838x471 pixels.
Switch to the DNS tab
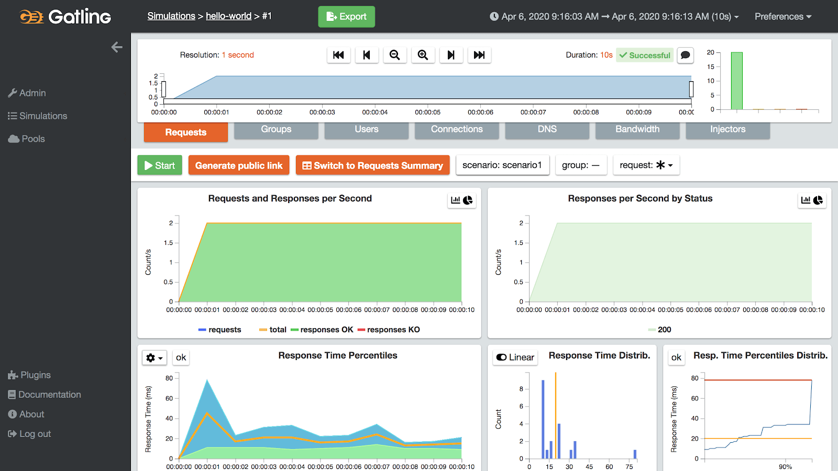click(x=547, y=130)
